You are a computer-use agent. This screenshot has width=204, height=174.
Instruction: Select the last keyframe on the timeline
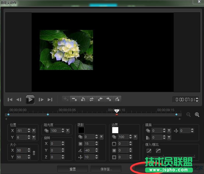(x=176, y=114)
